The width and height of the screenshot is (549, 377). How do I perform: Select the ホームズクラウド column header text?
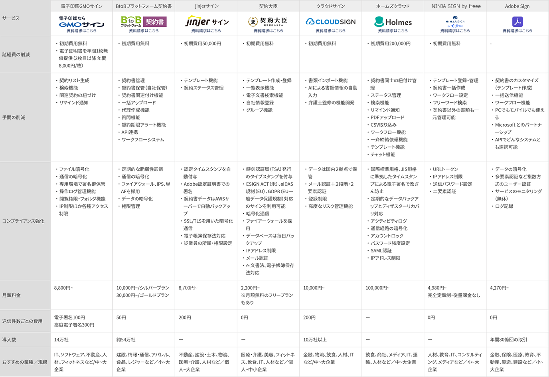[x=393, y=6]
